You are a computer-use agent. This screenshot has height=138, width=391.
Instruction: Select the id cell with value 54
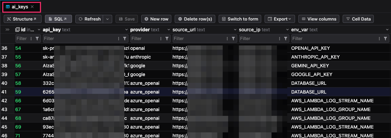coord(28,48)
